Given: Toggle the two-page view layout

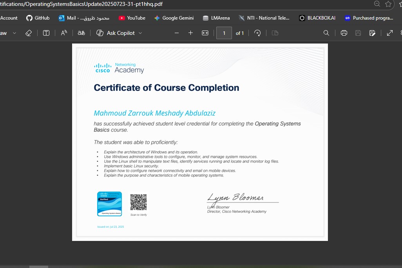Looking at the screenshot, I should tap(275, 33).
